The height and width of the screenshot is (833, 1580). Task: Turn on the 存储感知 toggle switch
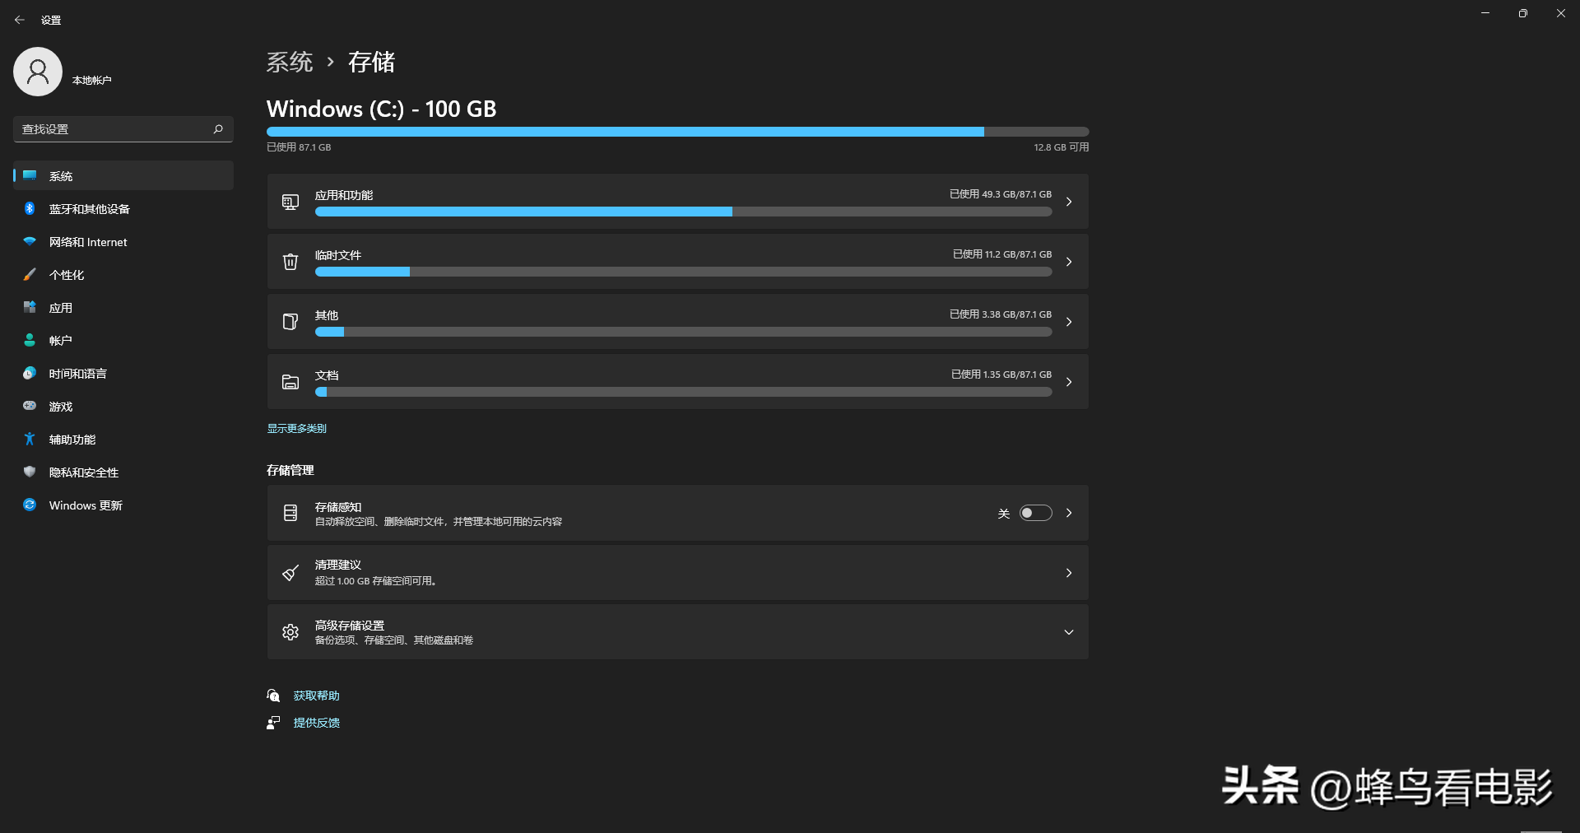pyautogui.click(x=1036, y=513)
